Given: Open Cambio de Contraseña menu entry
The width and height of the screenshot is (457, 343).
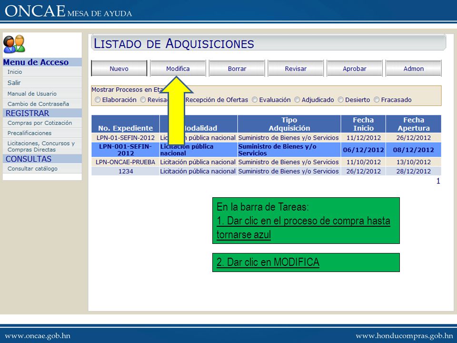Looking at the screenshot, I should pos(38,104).
